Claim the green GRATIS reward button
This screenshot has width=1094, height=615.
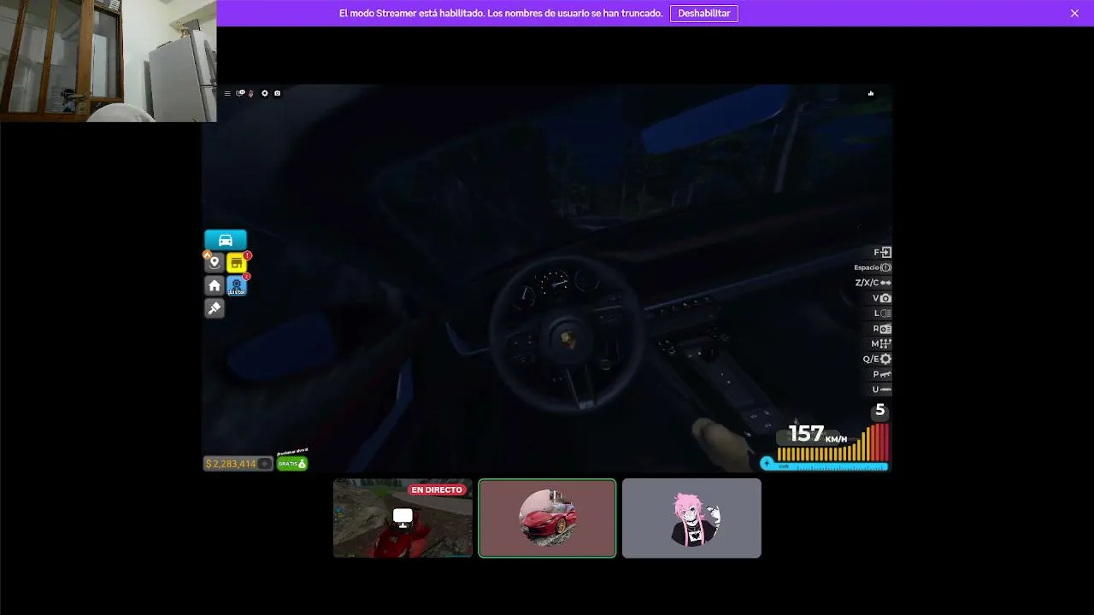(x=292, y=464)
